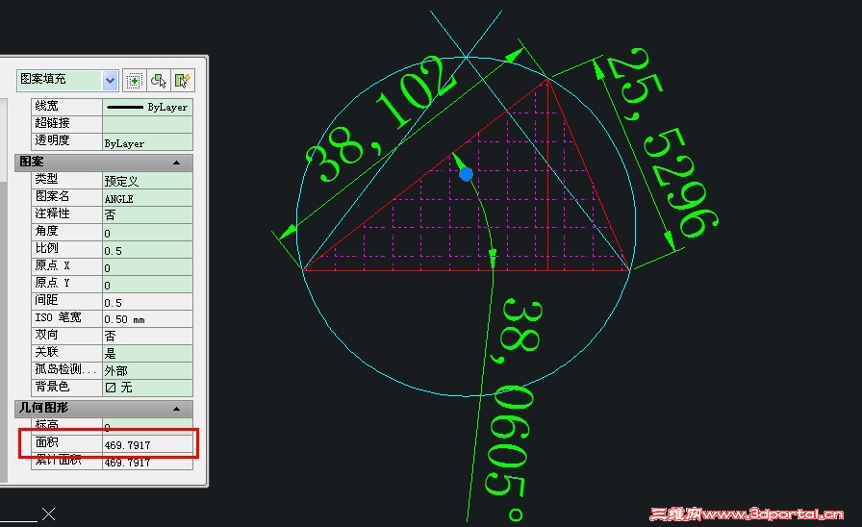Click the 类型 预定义 value
The image size is (862, 527).
147,180
